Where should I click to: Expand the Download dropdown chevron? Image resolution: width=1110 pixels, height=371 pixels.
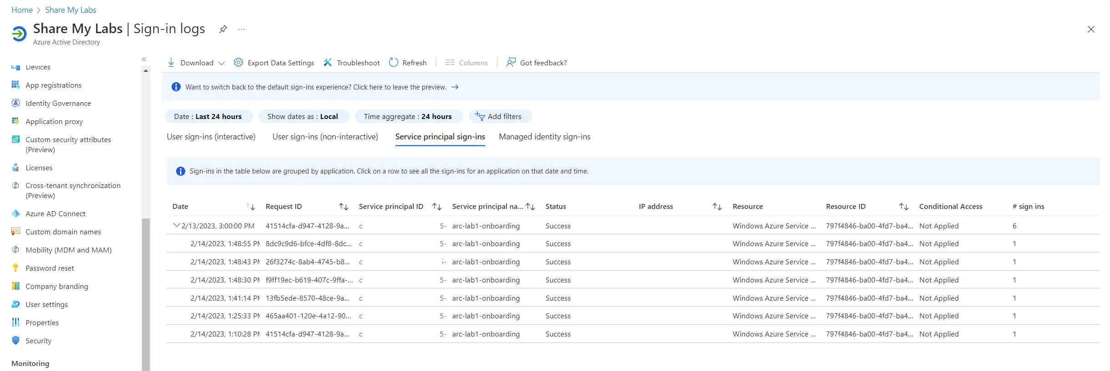[222, 63]
